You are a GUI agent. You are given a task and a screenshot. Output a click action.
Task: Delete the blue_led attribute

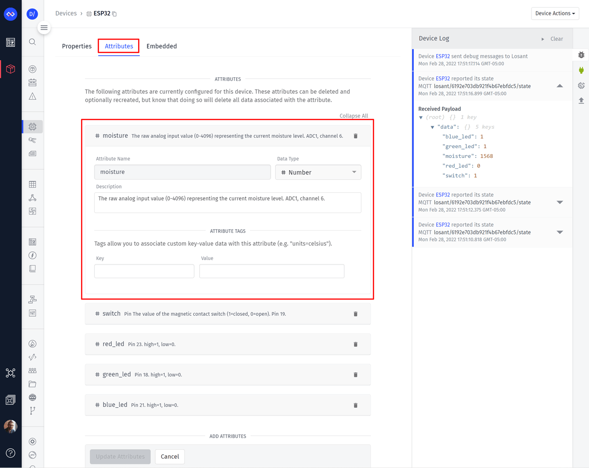coord(356,405)
